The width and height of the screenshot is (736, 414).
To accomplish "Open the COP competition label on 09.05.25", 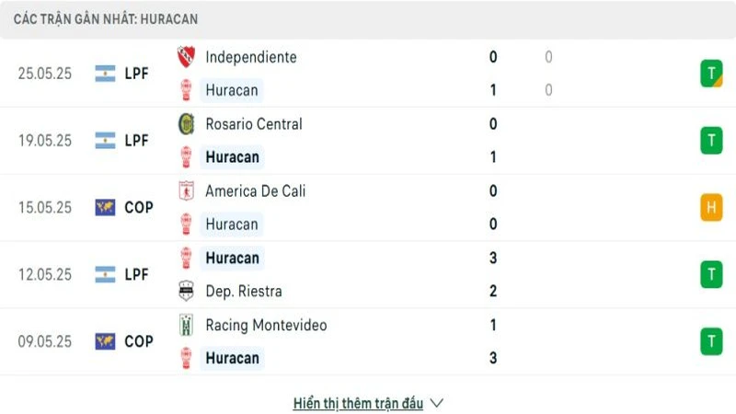I will (138, 341).
